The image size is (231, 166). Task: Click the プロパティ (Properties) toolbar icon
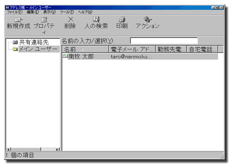coord(44,19)
